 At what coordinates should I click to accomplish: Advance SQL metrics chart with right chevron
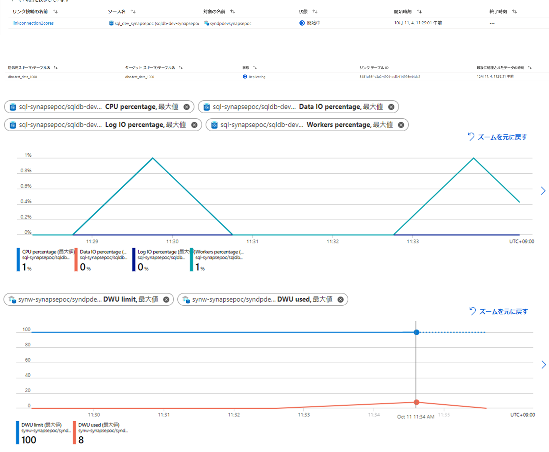(x=543, y=191)
